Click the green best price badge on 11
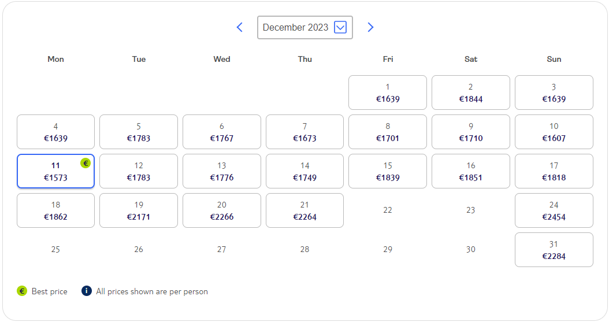The height and width of the screenshot is (322, 609). tap(86, 163)
